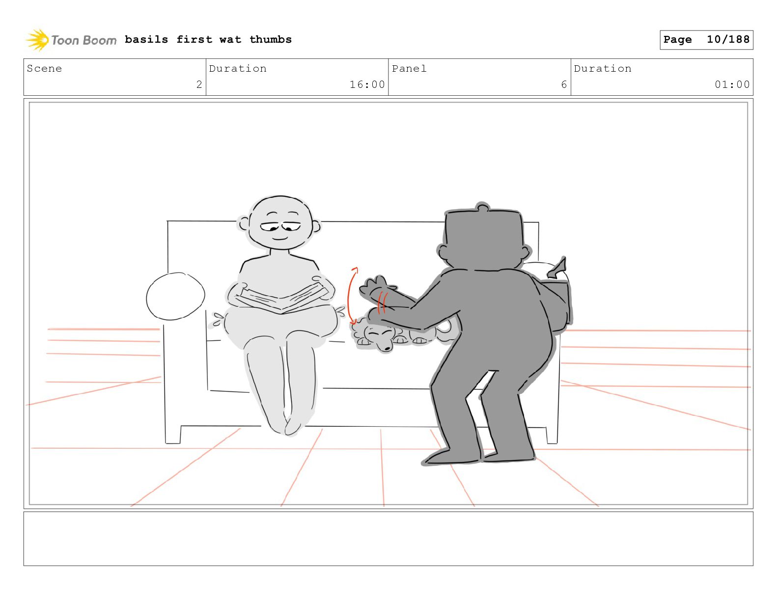Click the empty notes box below panel
The image size is (778, 601).
coord(389,539)
